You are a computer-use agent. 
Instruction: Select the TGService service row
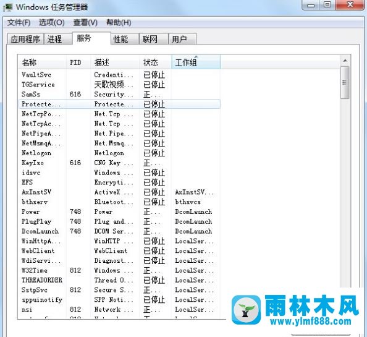[x=119, y=85]
